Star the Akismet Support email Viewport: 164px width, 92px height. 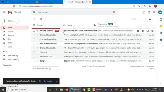pos(37,31)
